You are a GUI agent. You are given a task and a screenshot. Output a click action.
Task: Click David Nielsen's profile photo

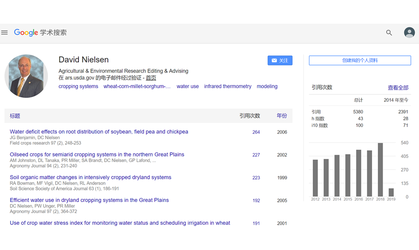(26, 76)
